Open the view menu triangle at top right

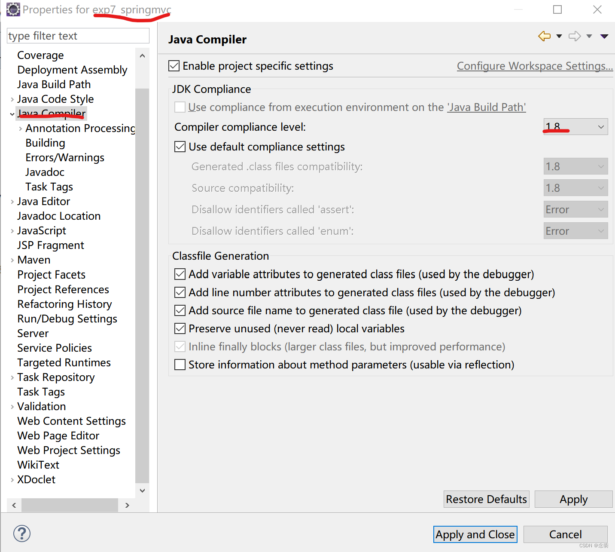point(605,36)
